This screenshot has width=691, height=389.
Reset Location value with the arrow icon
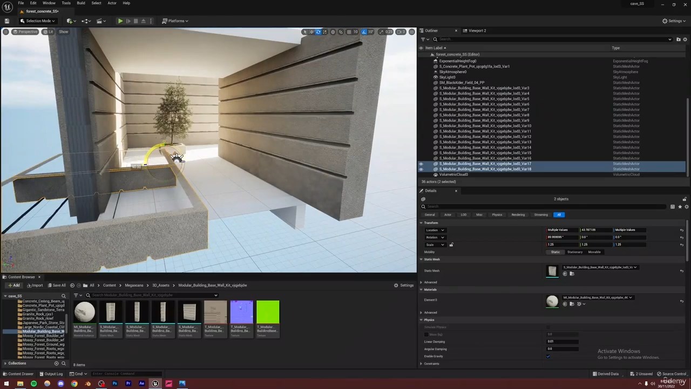tap(681, 230)
